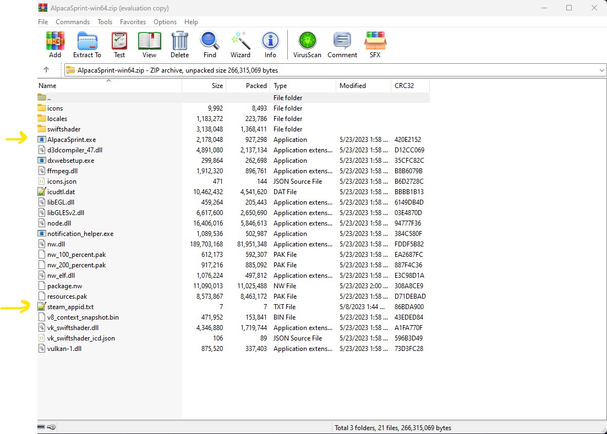Select the nw.dll file name
The height and width of the screenshot is (434, 607).
[x=56, y=244]
